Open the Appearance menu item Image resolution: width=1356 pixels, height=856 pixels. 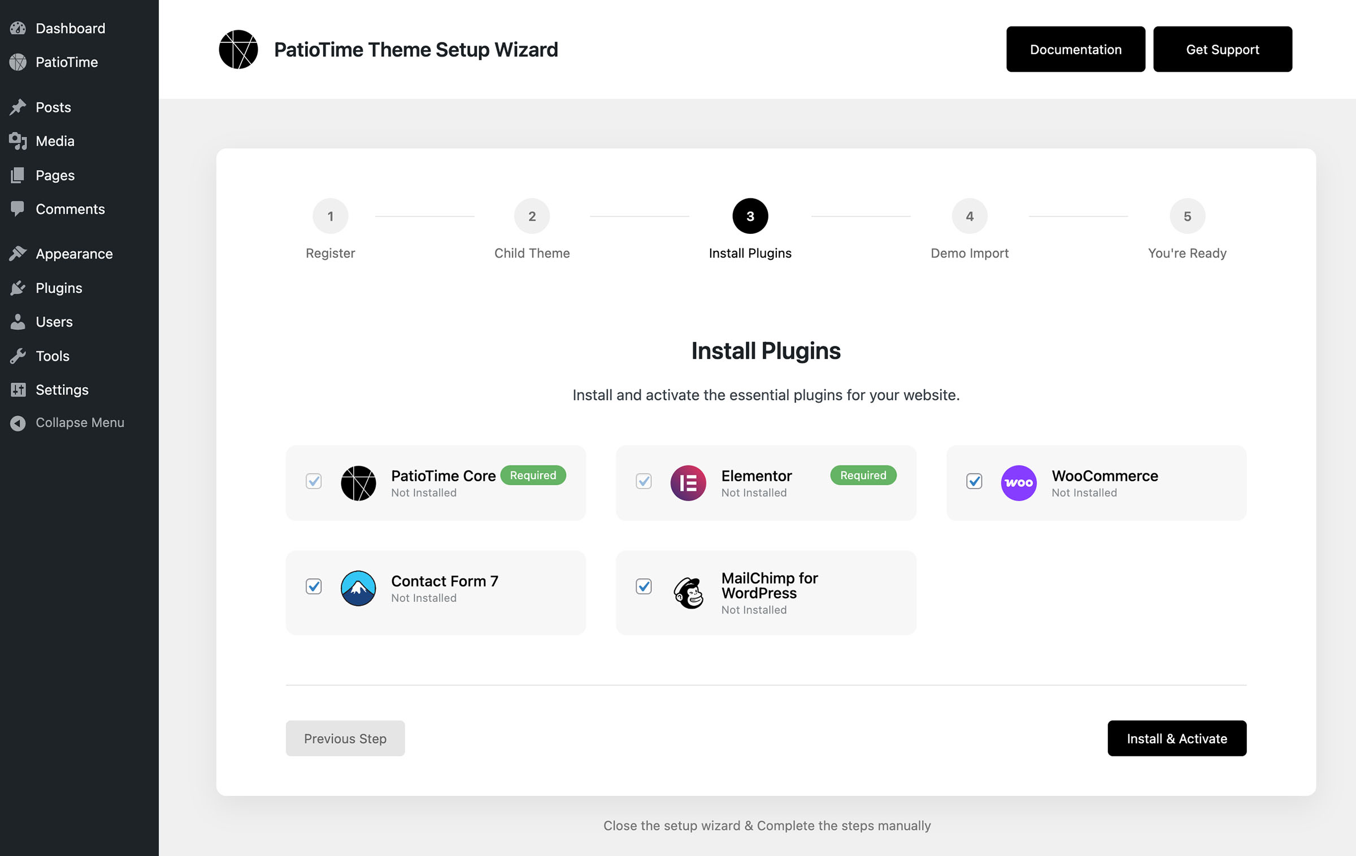coord(74,254)
